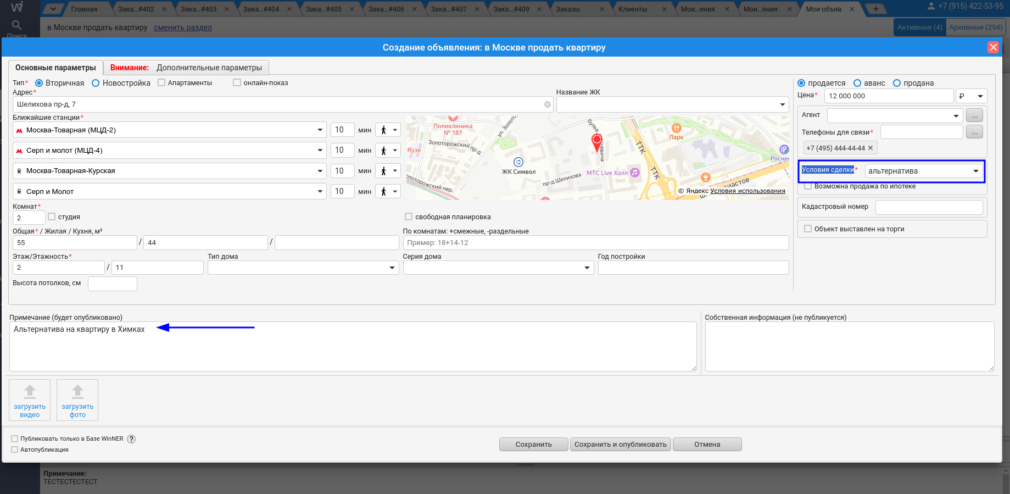The height and width of the screenshot is (494, 1010).
Task: Check the студия checkbox
Action: 52,217
